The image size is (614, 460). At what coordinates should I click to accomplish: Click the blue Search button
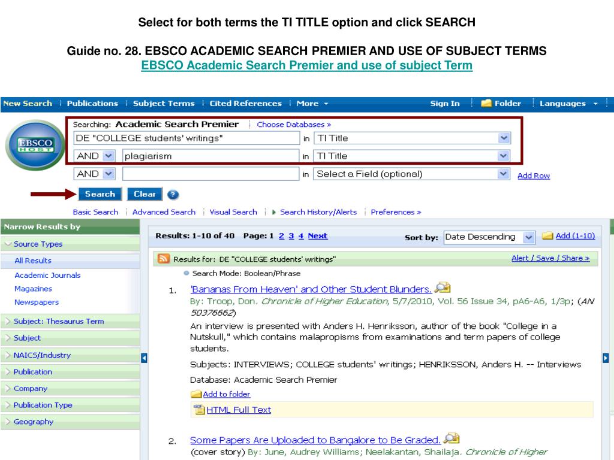tap(100, 194)
